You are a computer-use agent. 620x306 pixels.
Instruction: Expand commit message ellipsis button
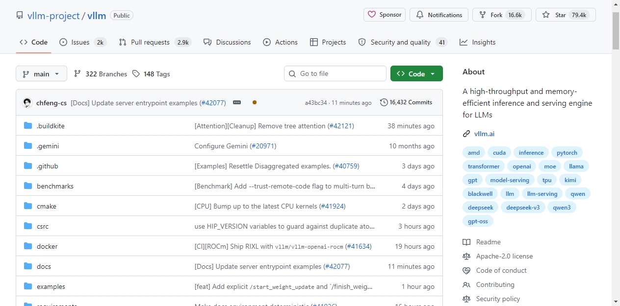point(237,102)
